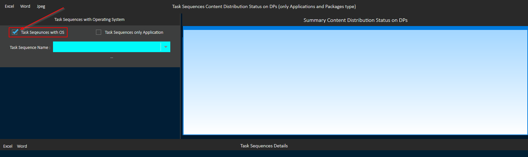Screen dimensions: 528x157
Task: Select the empty light-blue summary chart area
Action: pos(355,82)
